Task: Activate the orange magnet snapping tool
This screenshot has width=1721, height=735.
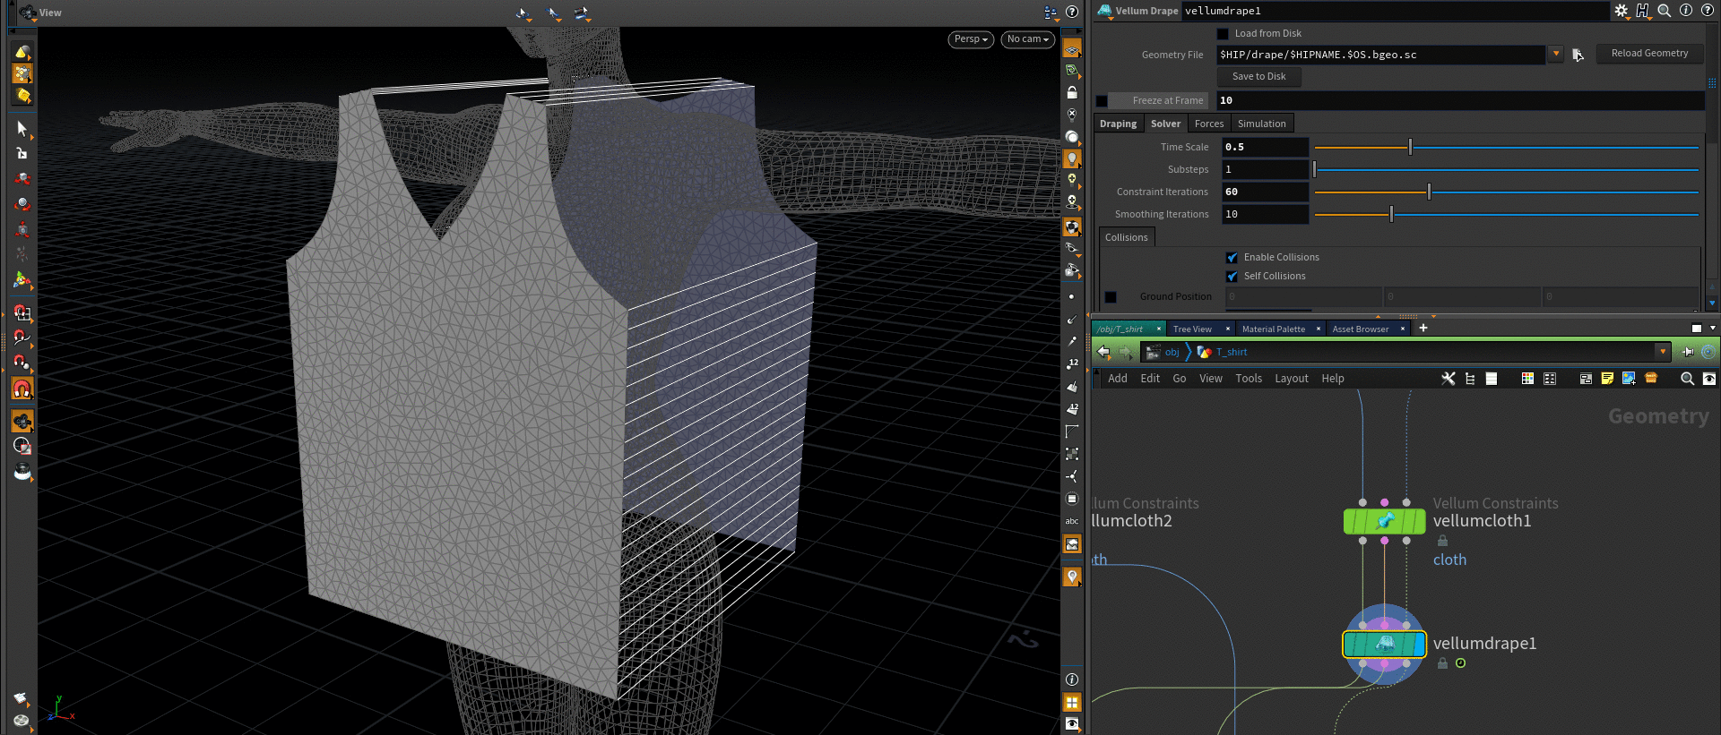Action: [22, 389]
